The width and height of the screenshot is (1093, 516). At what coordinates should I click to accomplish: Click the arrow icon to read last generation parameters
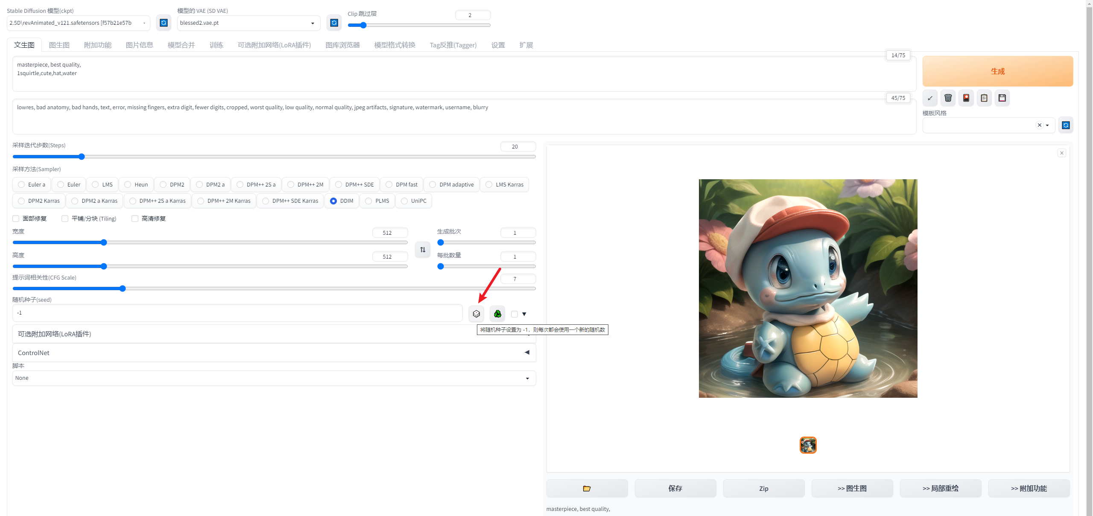930,98
